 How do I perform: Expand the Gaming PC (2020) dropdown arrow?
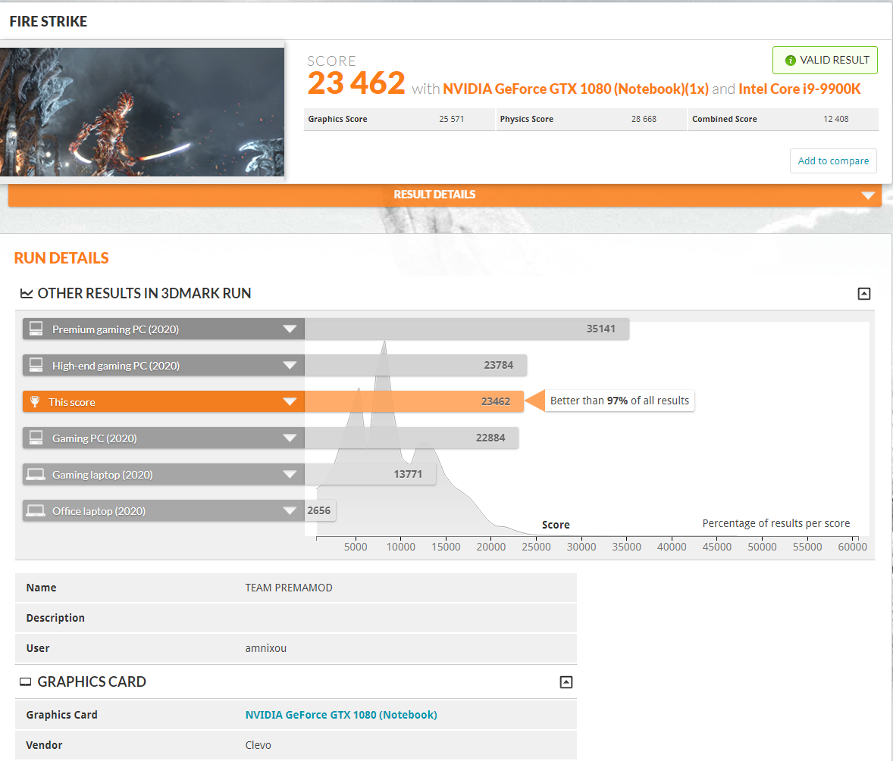click(290, 438)
